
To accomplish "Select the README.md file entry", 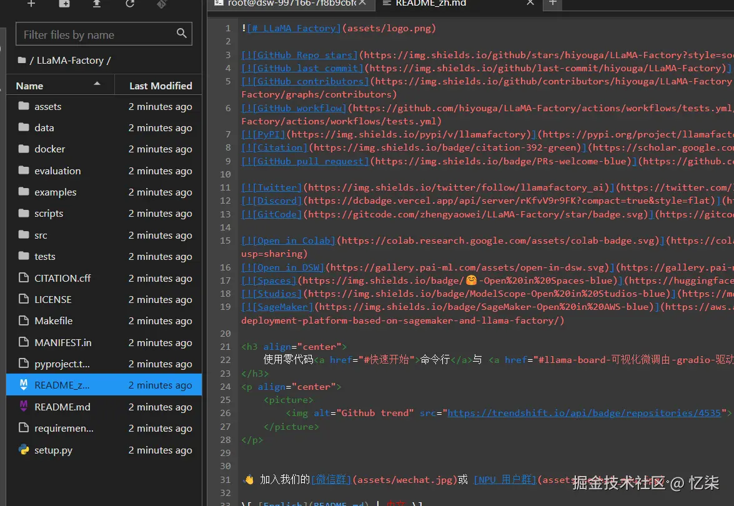I will (x=62, y=407).
